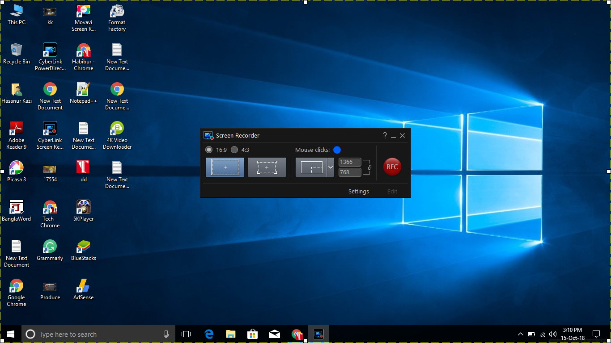Open CyberLink PowerDirector from the desktop

coord(50,50)
